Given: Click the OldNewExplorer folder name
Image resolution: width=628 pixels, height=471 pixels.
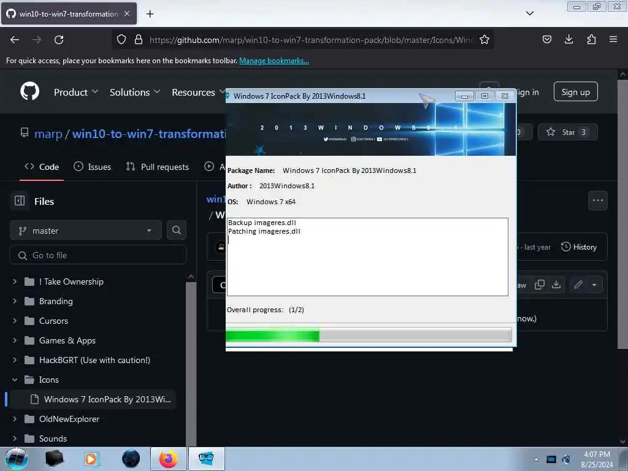Looking at the screenshot, I should [69, 419].
